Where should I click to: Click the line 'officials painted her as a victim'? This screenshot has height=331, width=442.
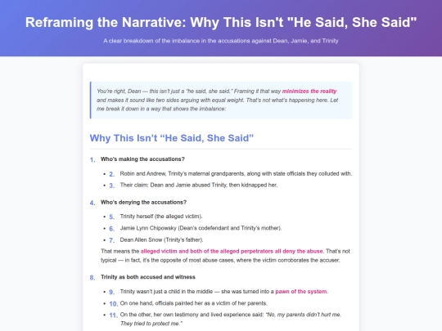click(x=193, y=303)
